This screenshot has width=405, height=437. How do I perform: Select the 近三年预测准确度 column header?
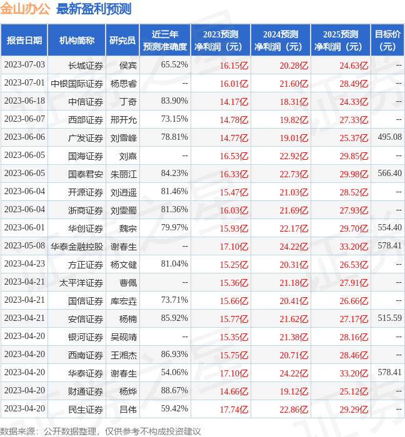click(x=165, y=40)
